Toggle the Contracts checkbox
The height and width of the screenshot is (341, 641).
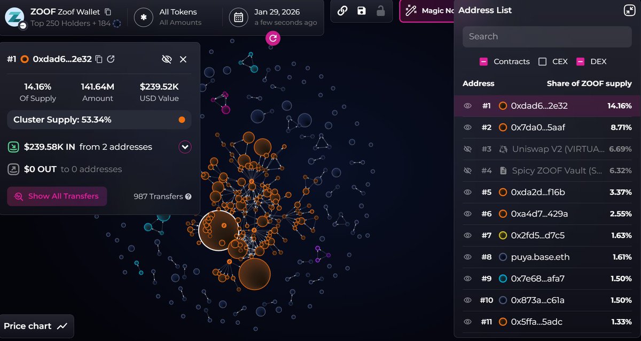483,61
